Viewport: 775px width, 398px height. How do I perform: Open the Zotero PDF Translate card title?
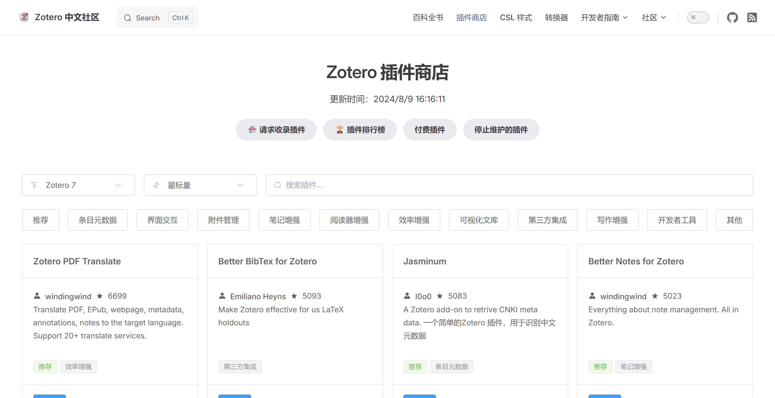coord(77,261)
